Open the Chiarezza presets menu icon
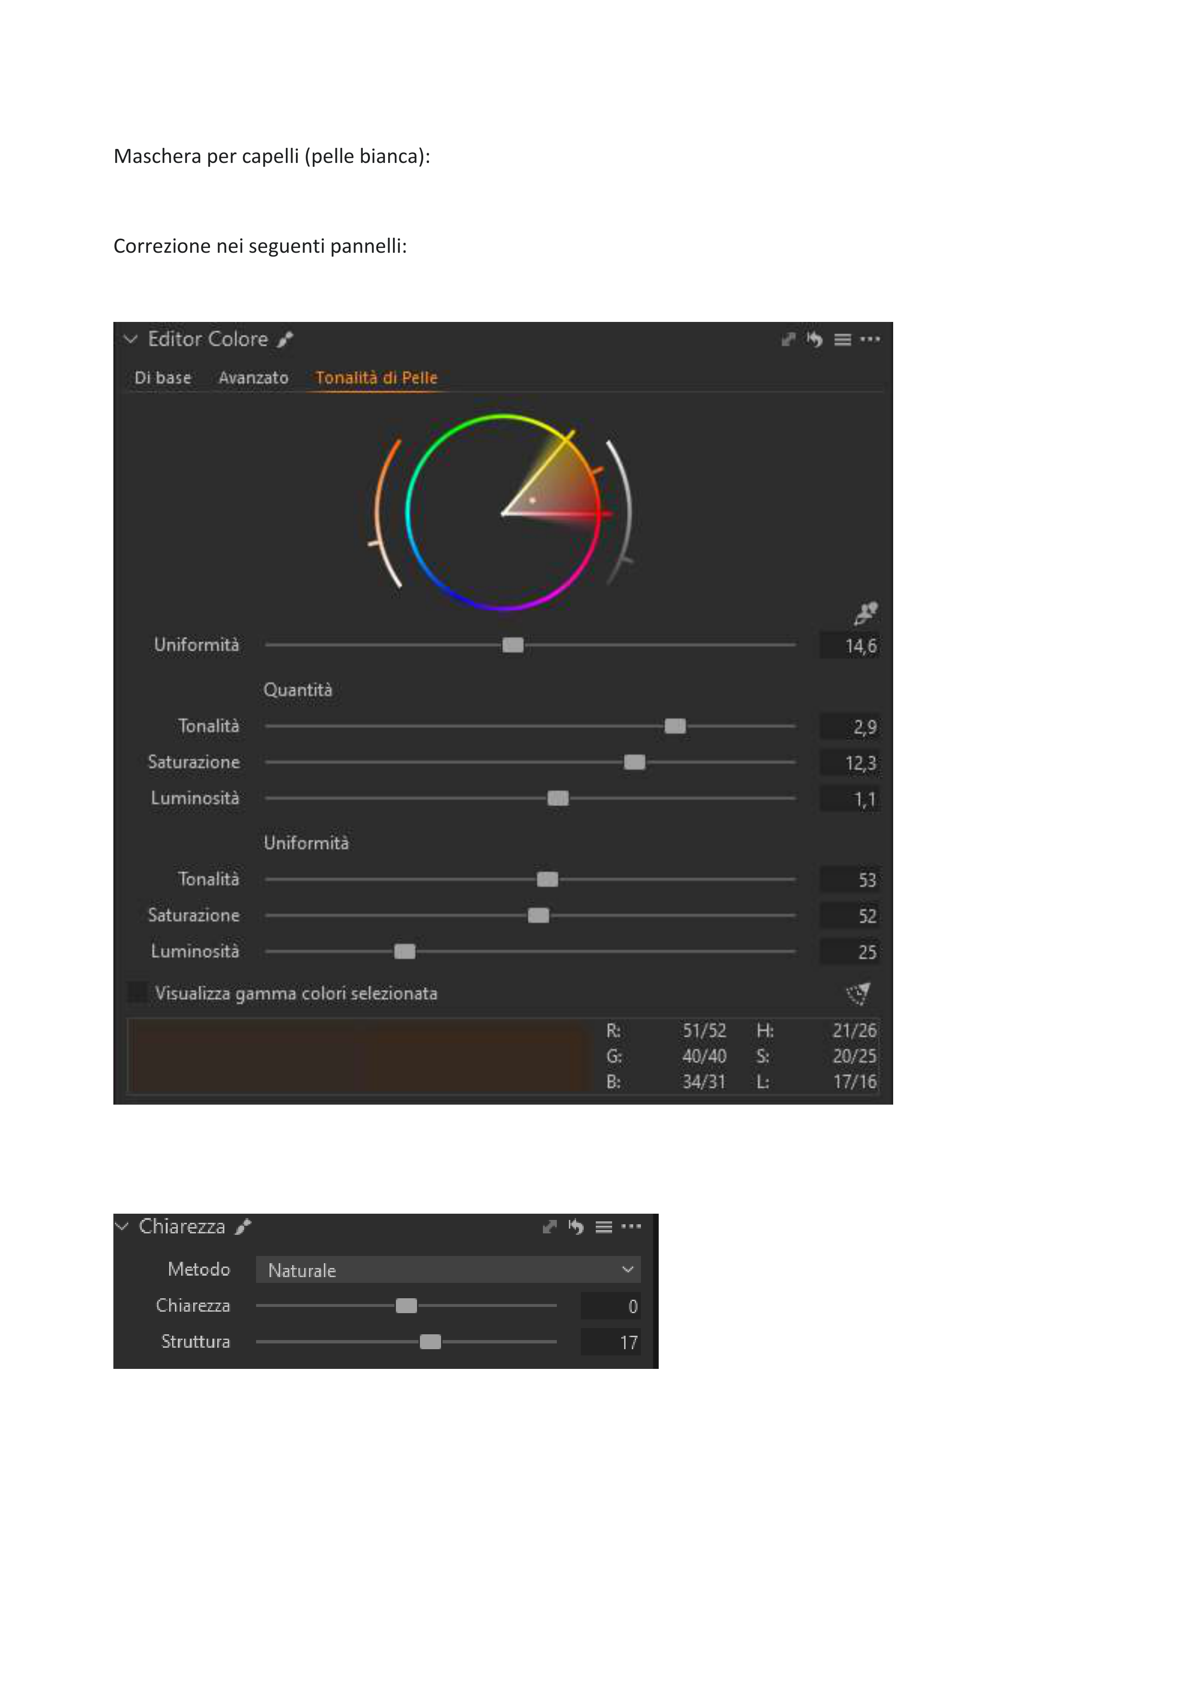Screen dimensions: 1192x1686 tap(604, 1227)
